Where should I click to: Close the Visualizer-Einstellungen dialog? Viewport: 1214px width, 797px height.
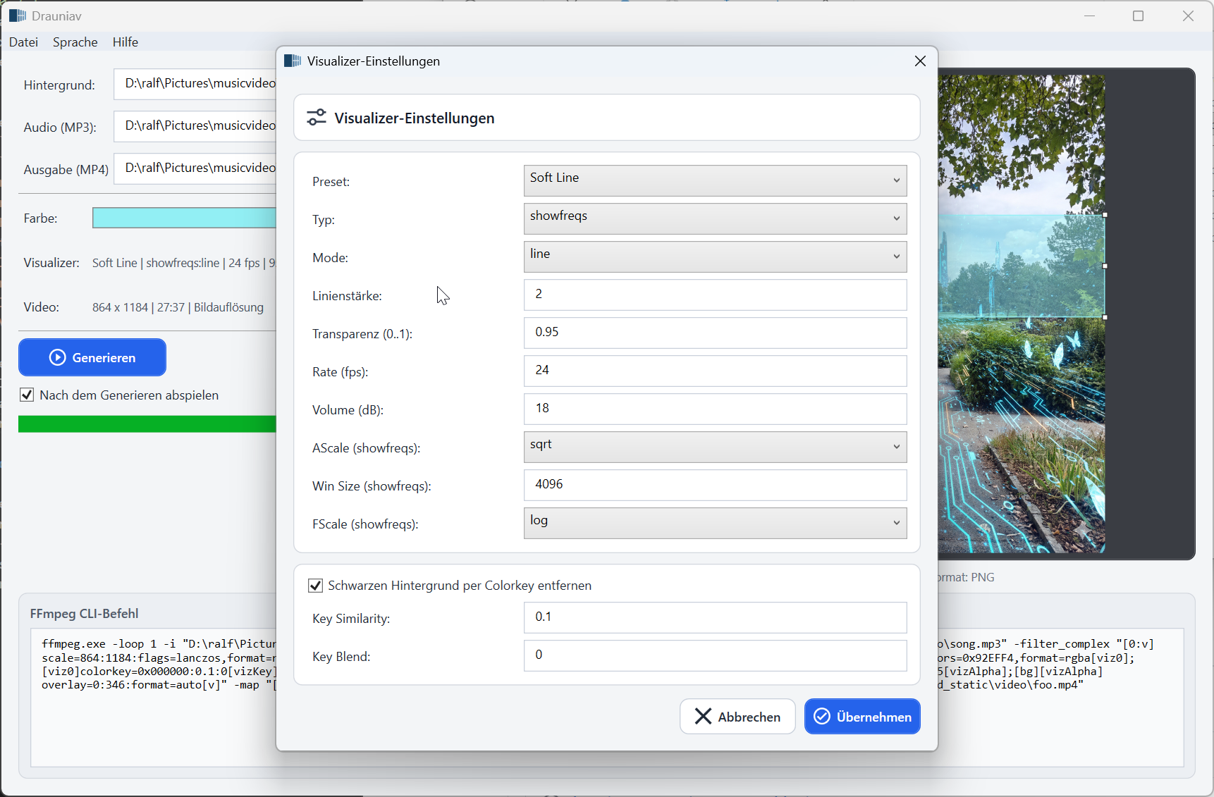pyautogui.click(x=920, y=61)
